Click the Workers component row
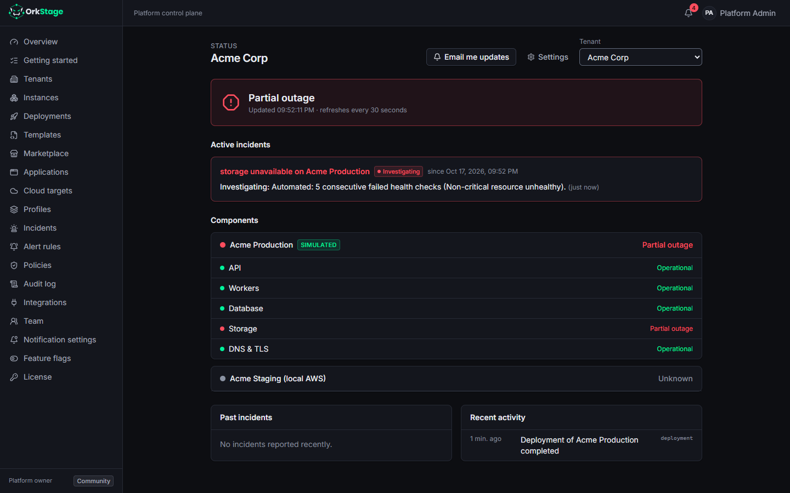790x493 pixels. [456, 288]
